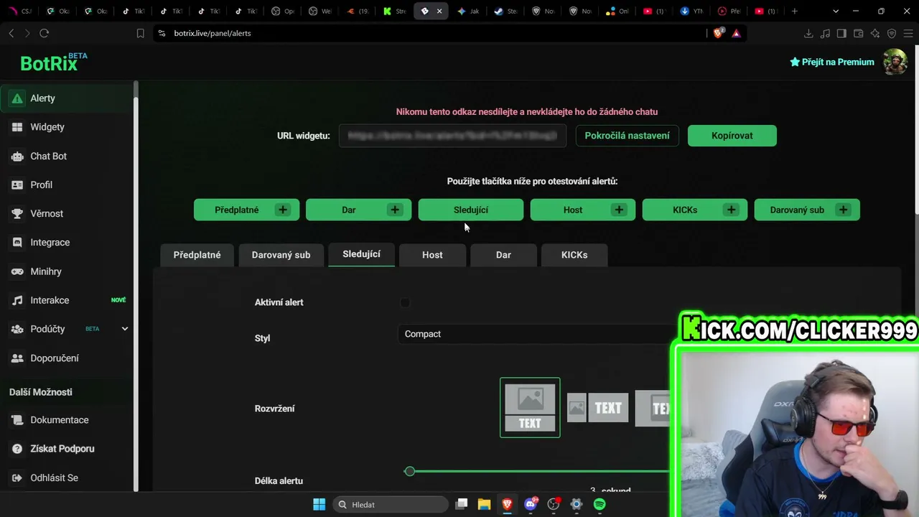This screenshot has height=517, width=919.
Task: Click the sidebar scrollbar
Action: click(136, 287)
